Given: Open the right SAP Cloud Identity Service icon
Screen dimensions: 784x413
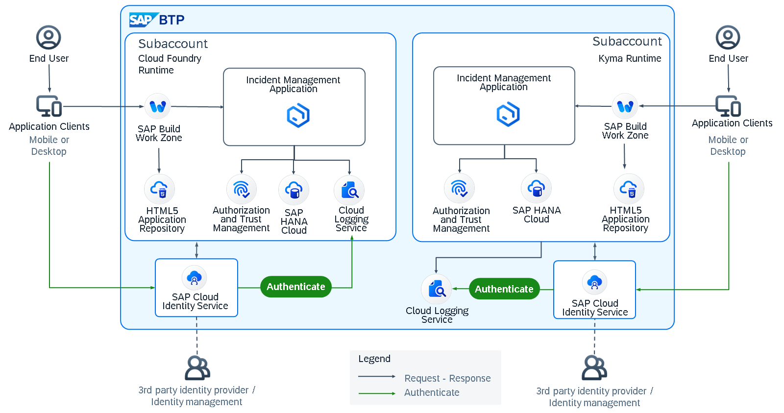Looking at the screenshot, I should 595,282.
